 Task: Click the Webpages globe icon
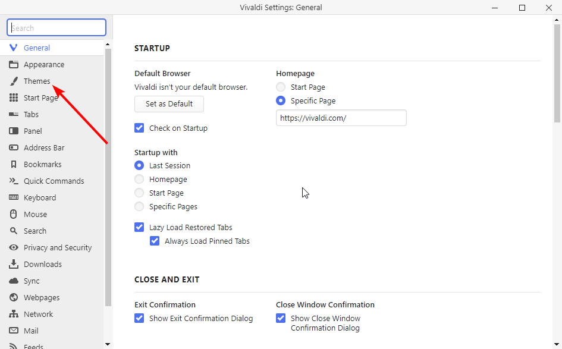click(14, 297)
